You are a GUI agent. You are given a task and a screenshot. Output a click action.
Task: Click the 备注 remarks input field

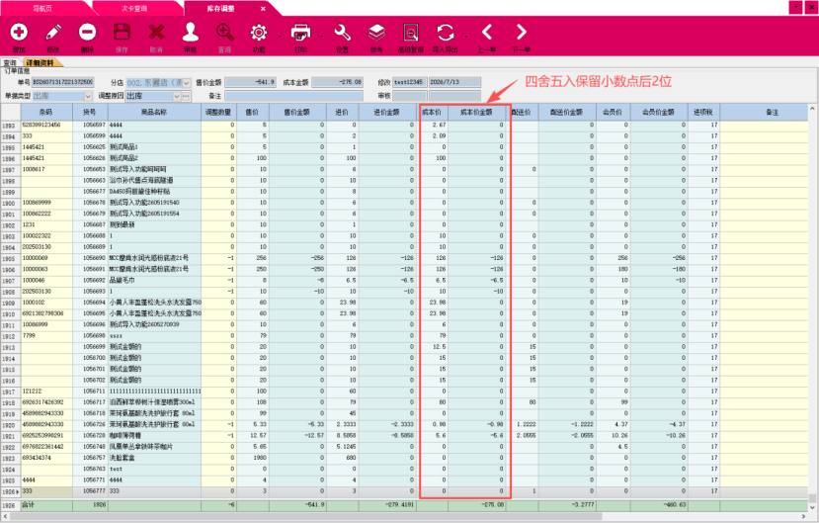coord(293,96)
